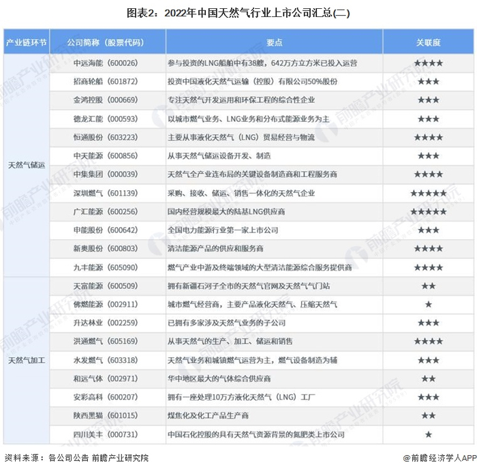Click the two-star rating for 陕西黑猫
Viewport: 477px width, 471px height.
pyautogui.click(x=429, y=416)
